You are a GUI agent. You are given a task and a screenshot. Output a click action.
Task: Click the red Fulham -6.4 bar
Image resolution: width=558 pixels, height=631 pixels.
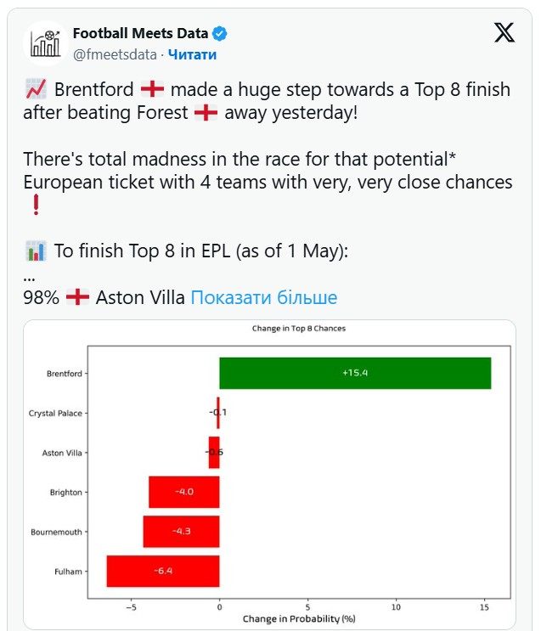point(163,571)
